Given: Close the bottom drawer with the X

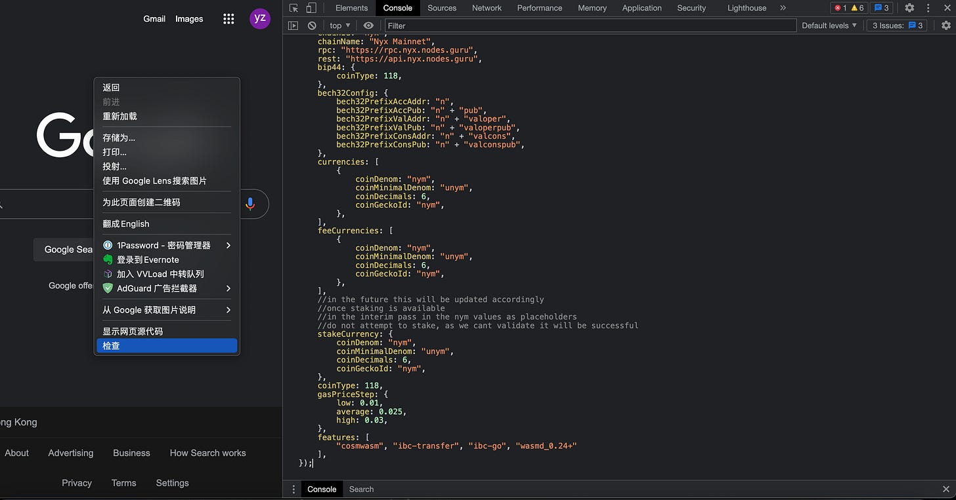Looking at the screenshot, I should tap(946, 490).
